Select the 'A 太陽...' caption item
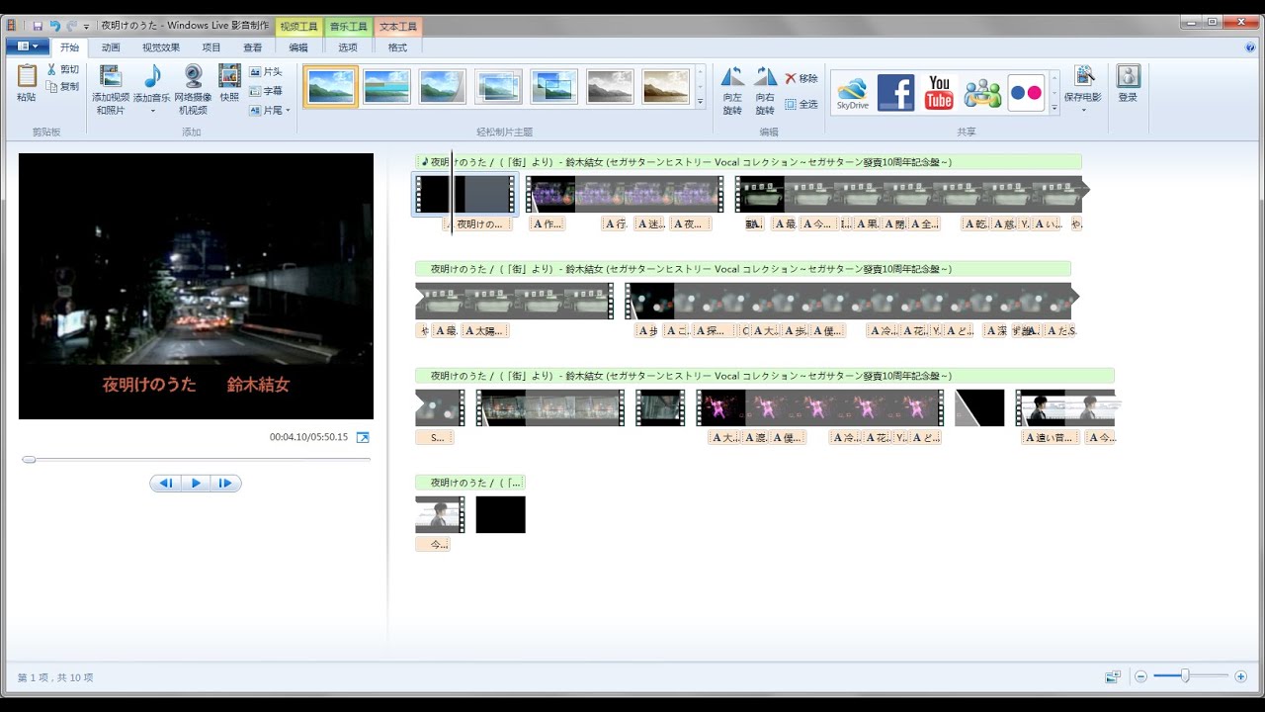The width and height of the screenshot is (1265, 712). [x=485, y=331]
